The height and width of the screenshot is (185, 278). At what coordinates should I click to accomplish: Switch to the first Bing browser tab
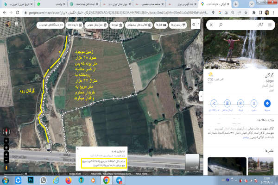pyautogui.click(x=18, y=4)
